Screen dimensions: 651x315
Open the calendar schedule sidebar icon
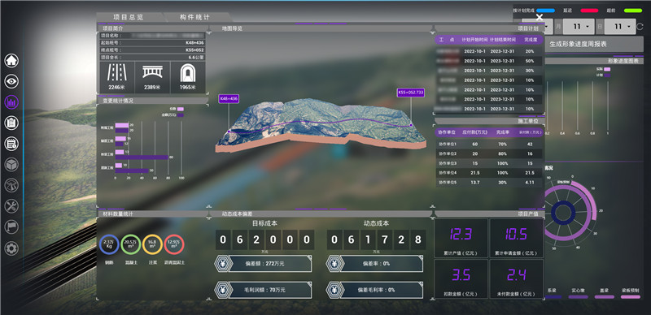pyautogui.click(x=11, y=144)
